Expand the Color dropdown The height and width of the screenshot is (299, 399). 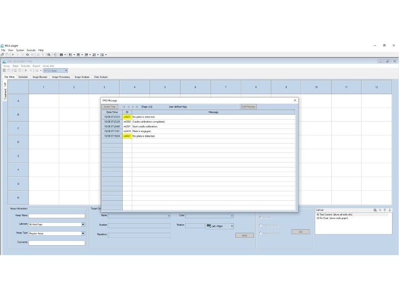[232, 216]
